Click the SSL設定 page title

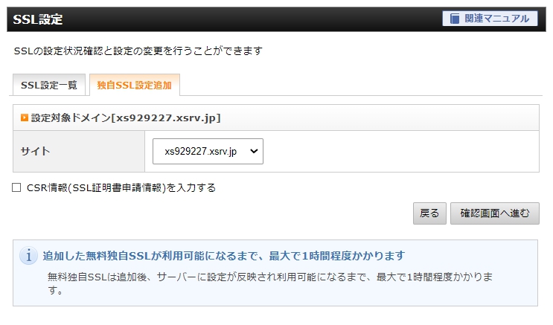38,19
